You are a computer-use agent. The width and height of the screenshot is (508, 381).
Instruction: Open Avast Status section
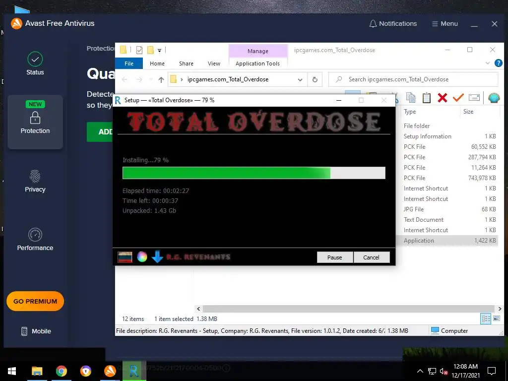pos(35,63)
